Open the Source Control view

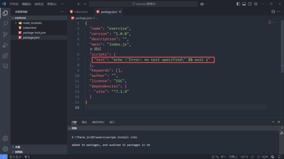pos(5,34)
